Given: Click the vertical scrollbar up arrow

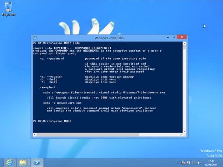Looking at the screenshot, I should pyautogui.click(x=184, y=43).
